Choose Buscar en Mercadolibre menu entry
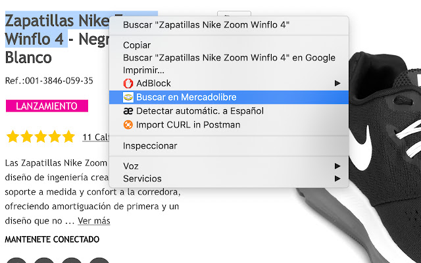Screen dimensions: 421x263 229,97
